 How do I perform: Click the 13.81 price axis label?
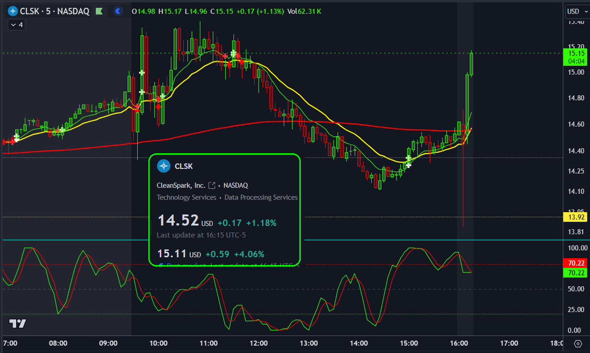[x=576, y=232]
